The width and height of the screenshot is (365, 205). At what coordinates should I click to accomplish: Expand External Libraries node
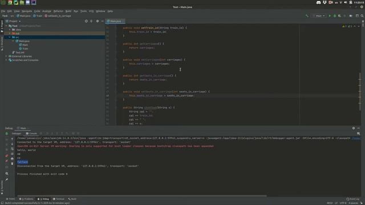pyautogui.click(x=6, y=56)
